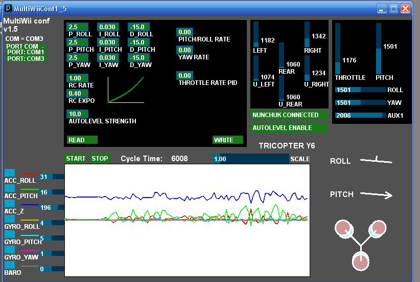Start the sensor graph with START

click(76, 159)
